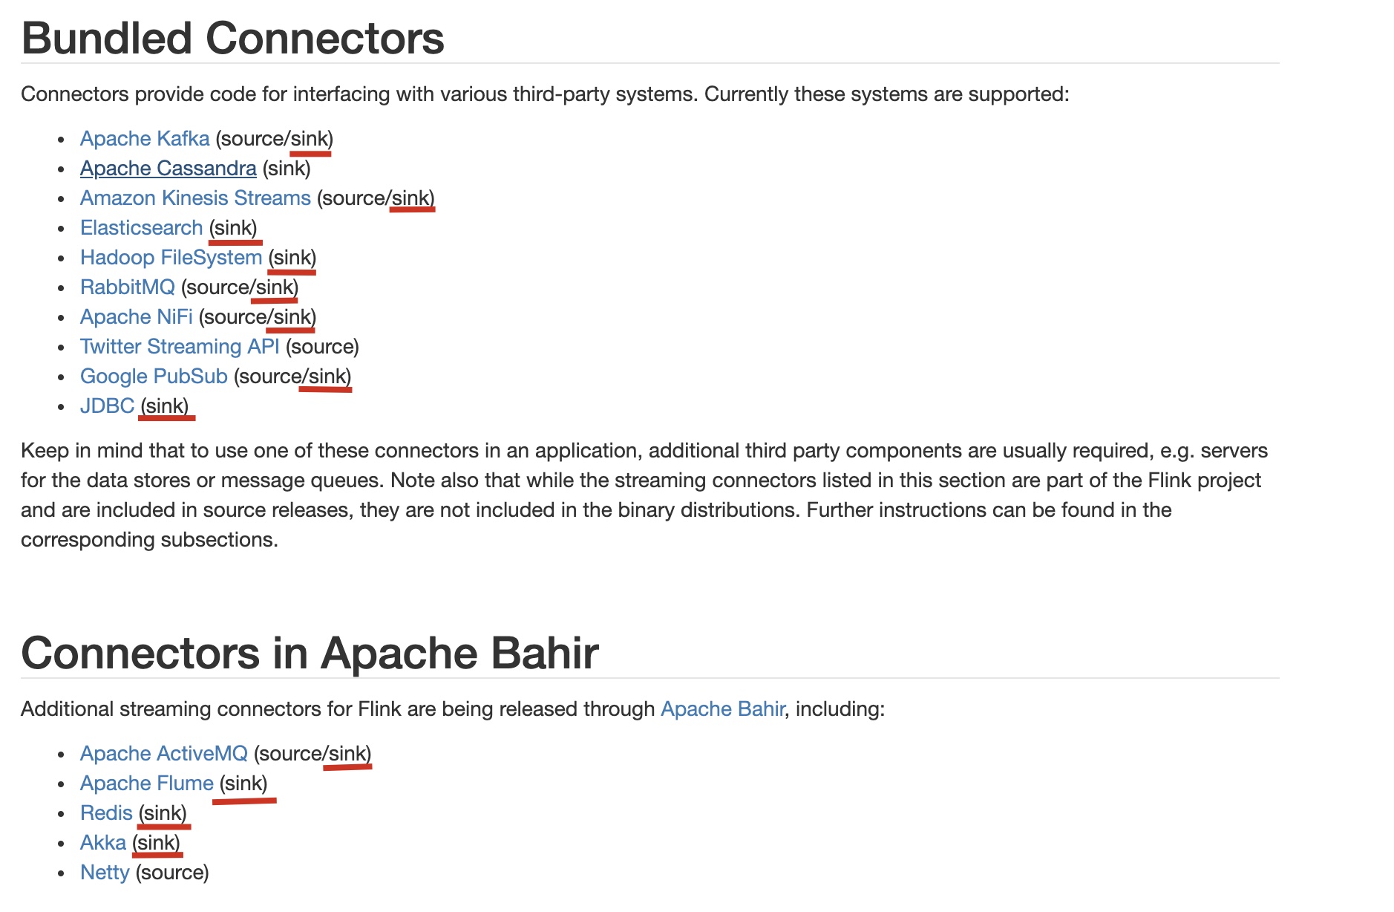Click the Bundled Connectors heading
Viewport: 1394px width, 912px height.
click(233, 38)
